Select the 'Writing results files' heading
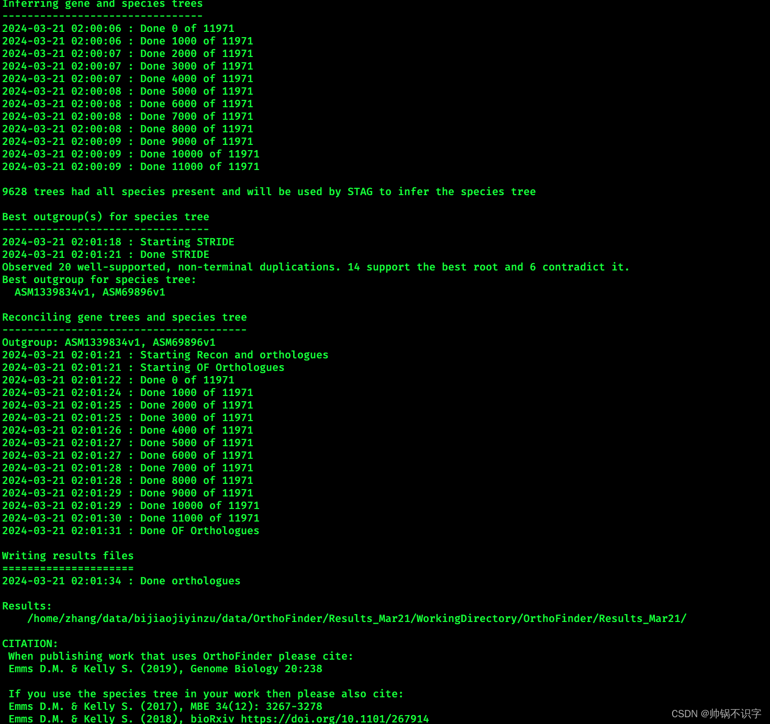This screenshot has width=770, height=724. click(68, 556)
